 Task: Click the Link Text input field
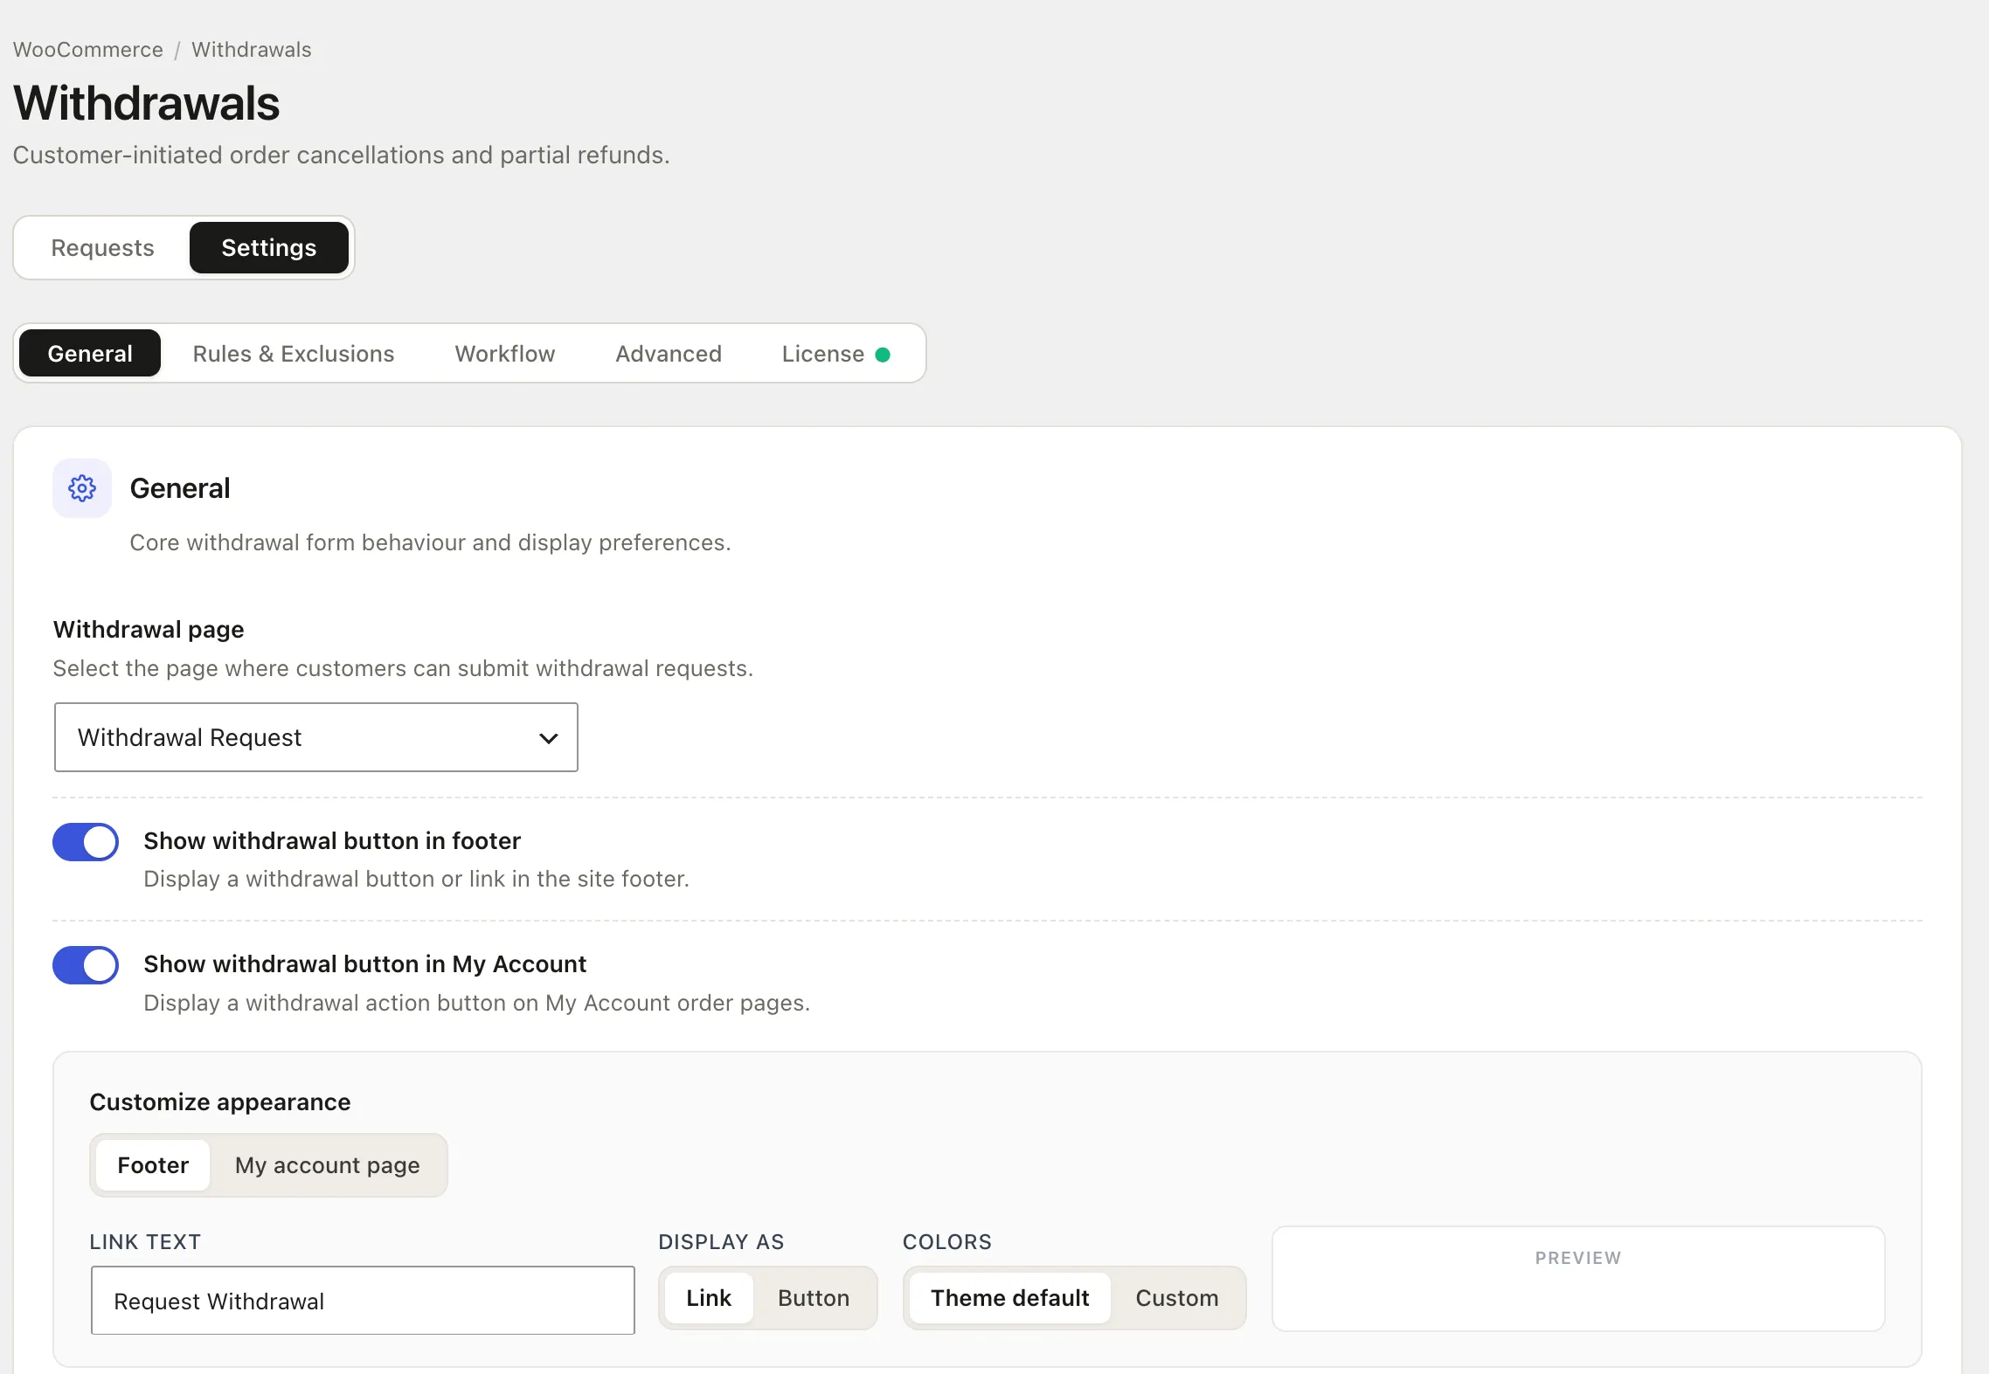[x=363, y=1301]
